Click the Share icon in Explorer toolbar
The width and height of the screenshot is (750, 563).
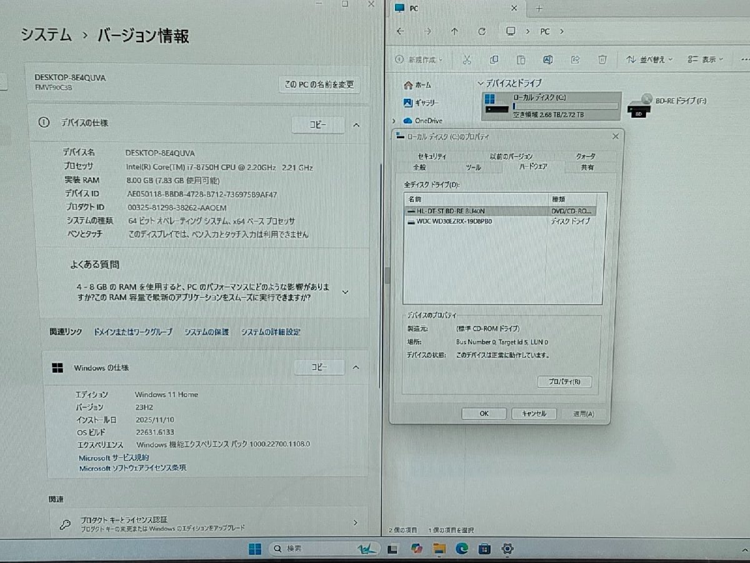[x=575, y=59]
